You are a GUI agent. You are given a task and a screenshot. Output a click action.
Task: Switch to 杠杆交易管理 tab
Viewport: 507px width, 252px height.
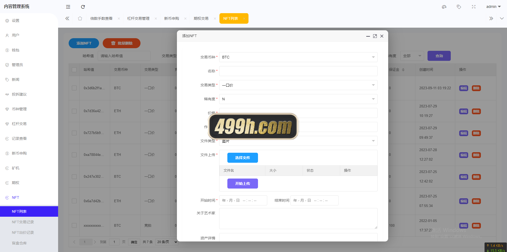click(x=138, y=18)
